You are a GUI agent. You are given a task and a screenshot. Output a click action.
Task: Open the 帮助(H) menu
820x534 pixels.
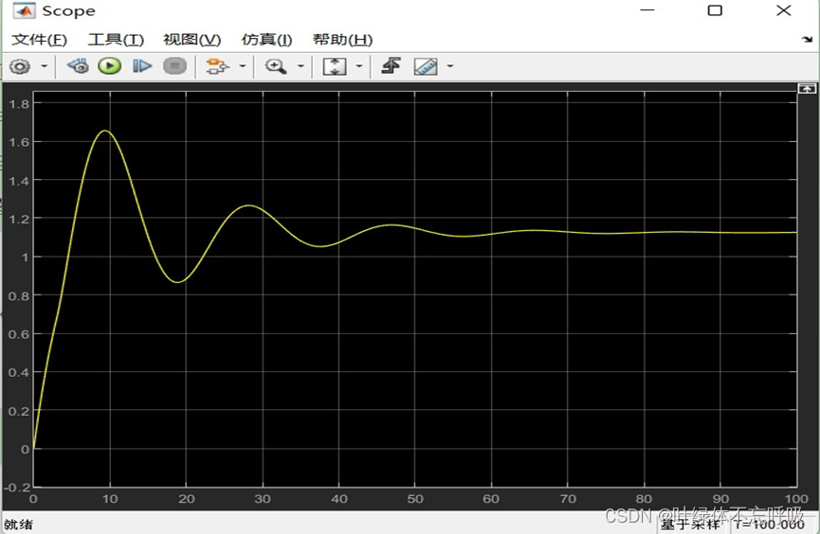point(342,40)
